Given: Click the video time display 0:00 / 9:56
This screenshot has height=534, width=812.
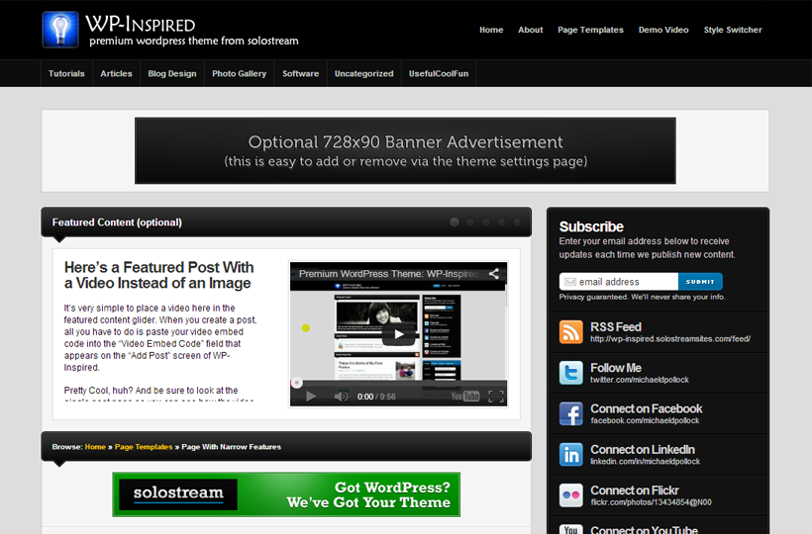Looking at the screenshot, I should 376,397.
